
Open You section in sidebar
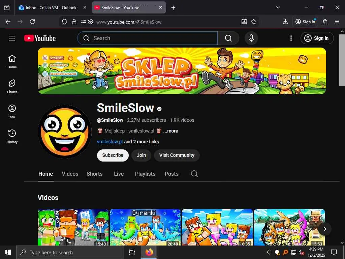click(12, 111)
